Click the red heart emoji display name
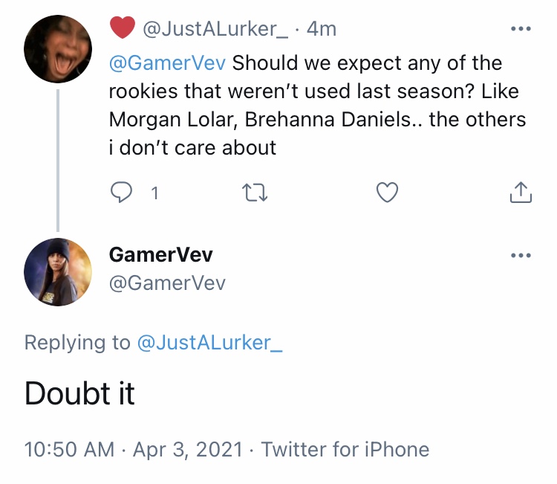Image resolution: width=557 pixels, height=484 pixels. (x=123, y=28)
